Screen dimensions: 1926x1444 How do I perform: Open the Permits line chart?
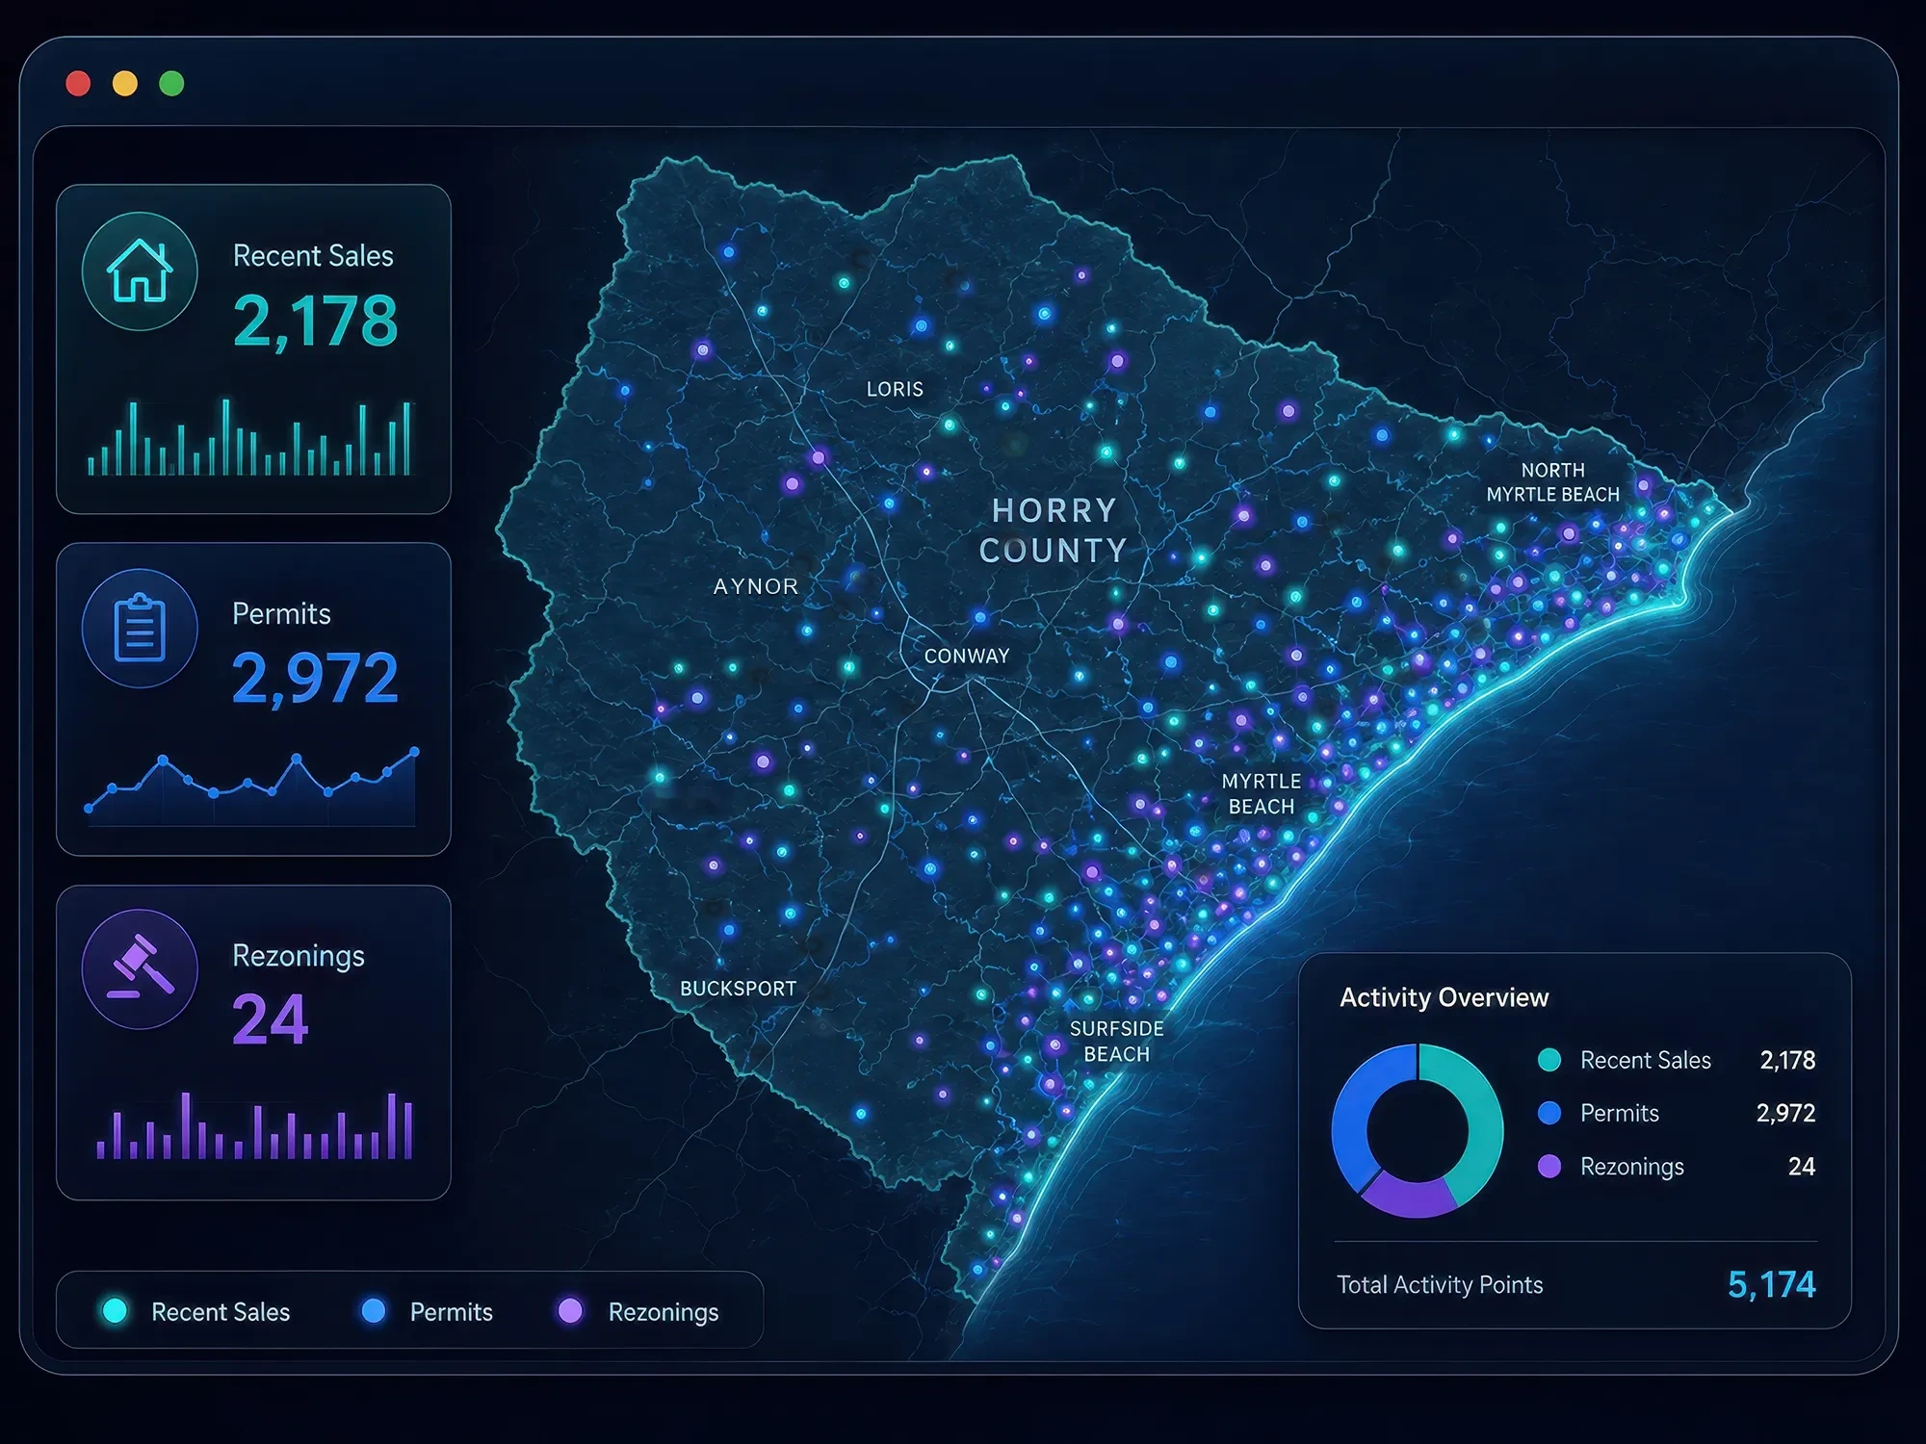(x=252, y=785)
